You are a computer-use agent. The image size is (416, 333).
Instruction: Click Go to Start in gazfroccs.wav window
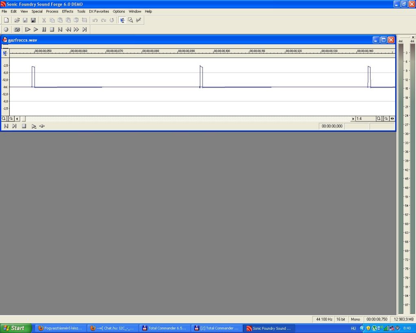(6, 126)
